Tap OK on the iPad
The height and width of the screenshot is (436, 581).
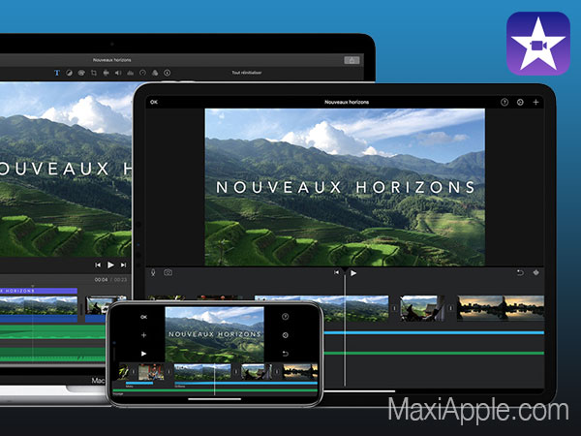(x=154, y=102)
